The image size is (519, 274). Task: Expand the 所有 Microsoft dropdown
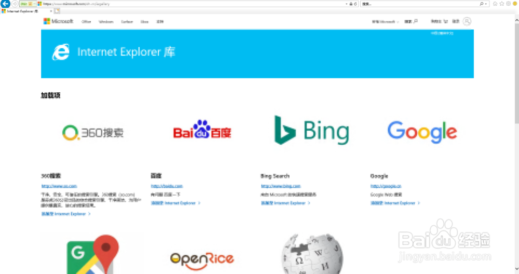tap(385, 22)
